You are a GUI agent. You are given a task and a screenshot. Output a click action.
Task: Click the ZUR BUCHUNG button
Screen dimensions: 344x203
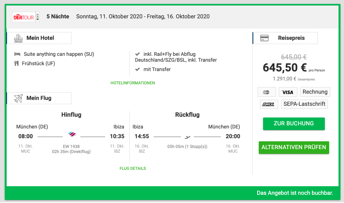click(294, 124)
